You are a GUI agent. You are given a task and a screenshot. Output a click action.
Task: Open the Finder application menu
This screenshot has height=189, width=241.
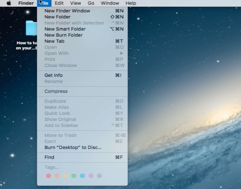click(x=26, y=3)
